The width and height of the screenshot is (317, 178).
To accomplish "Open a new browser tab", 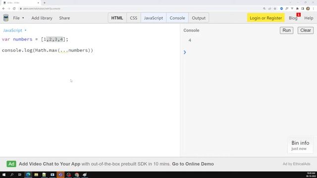I will [45, 3].
